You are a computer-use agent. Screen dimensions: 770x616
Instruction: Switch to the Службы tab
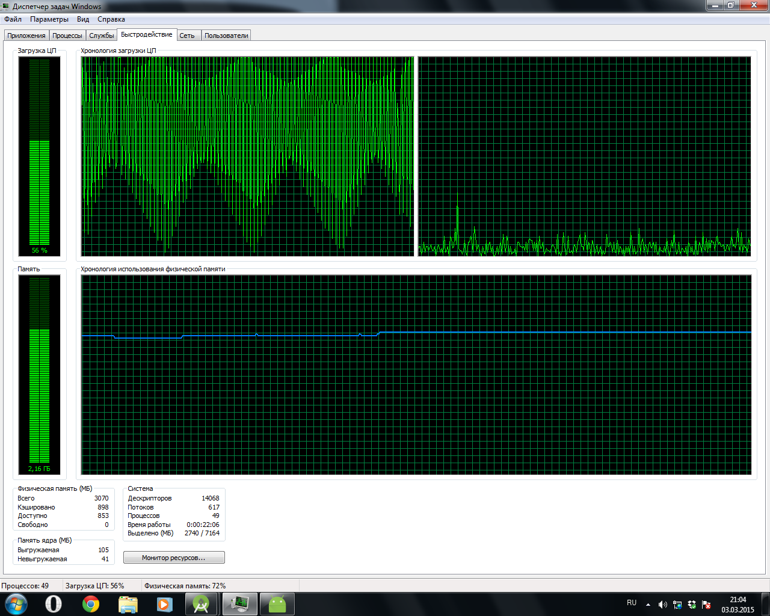point(102,35)
